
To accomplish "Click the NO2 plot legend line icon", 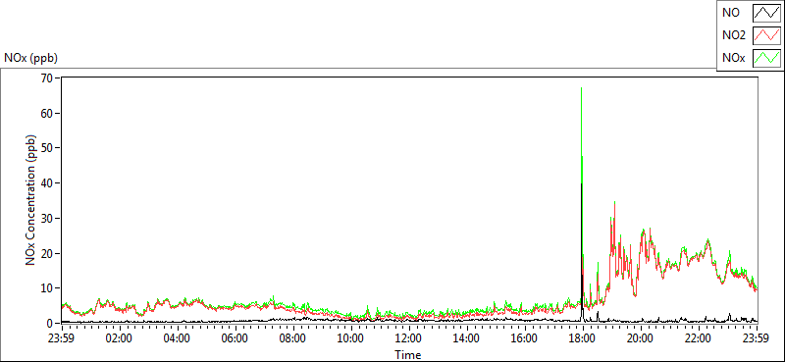I will point(766,35).
